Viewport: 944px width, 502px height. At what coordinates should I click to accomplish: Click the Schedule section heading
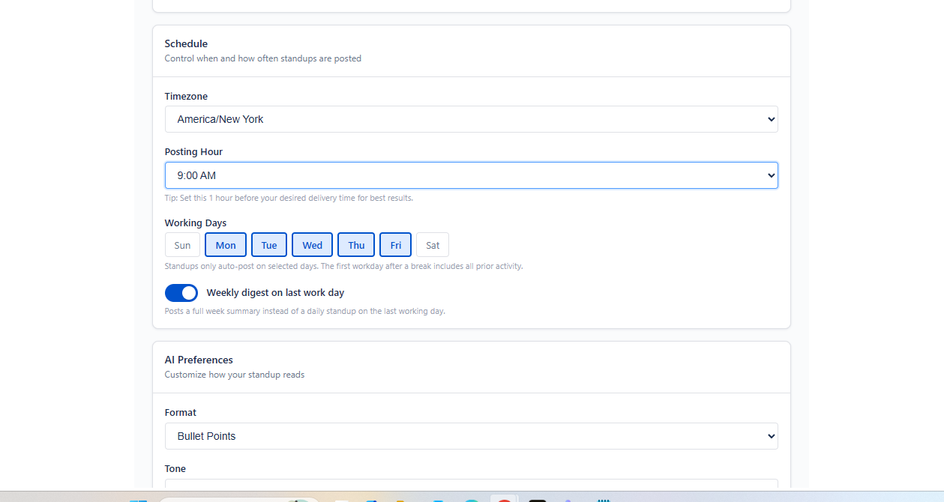[186, 43]
